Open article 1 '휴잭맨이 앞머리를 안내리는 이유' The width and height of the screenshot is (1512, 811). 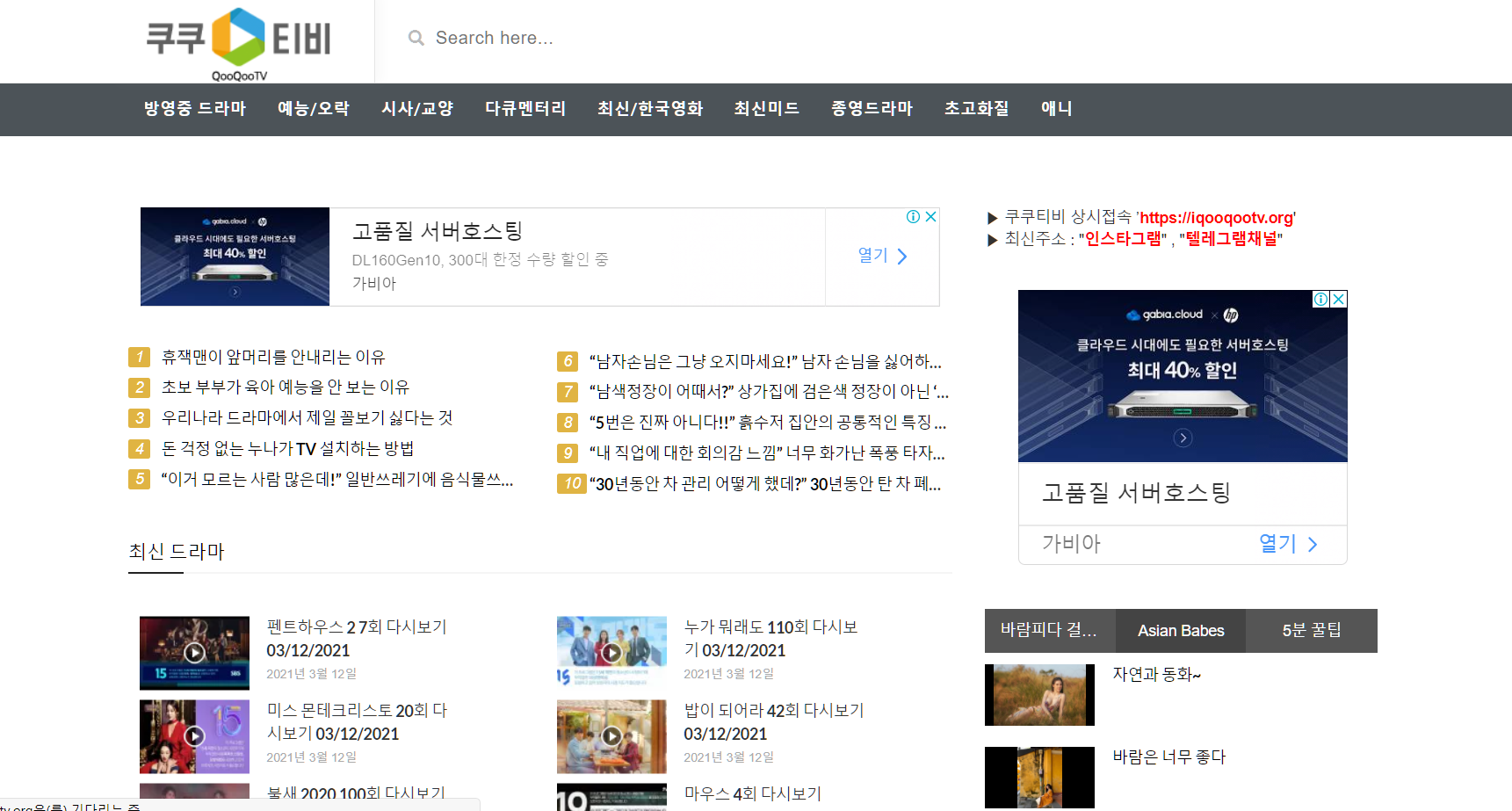(x=273, y=357)
